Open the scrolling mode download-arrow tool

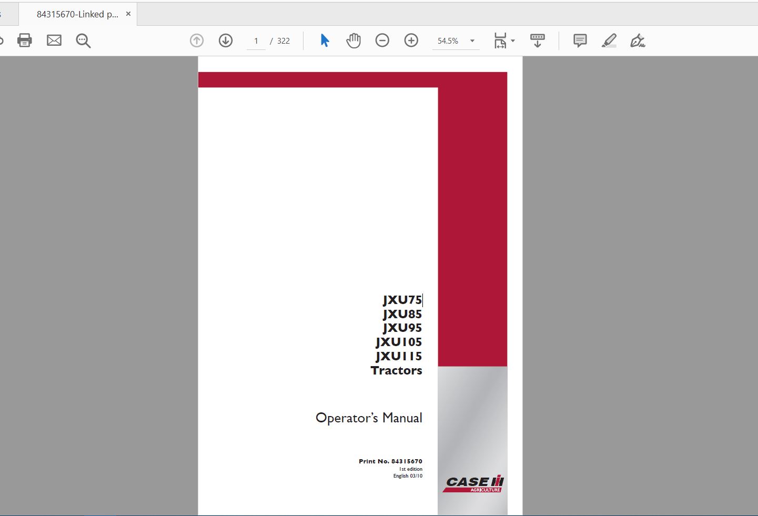pos(538,41)
